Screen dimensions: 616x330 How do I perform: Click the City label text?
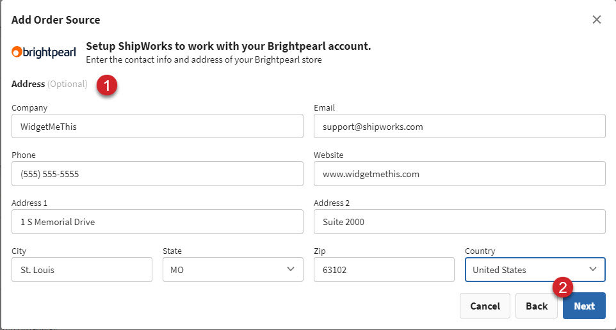coord(19,251)
